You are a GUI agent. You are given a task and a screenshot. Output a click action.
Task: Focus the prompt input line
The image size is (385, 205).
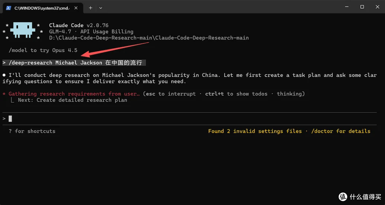click(x=189, y=119)
